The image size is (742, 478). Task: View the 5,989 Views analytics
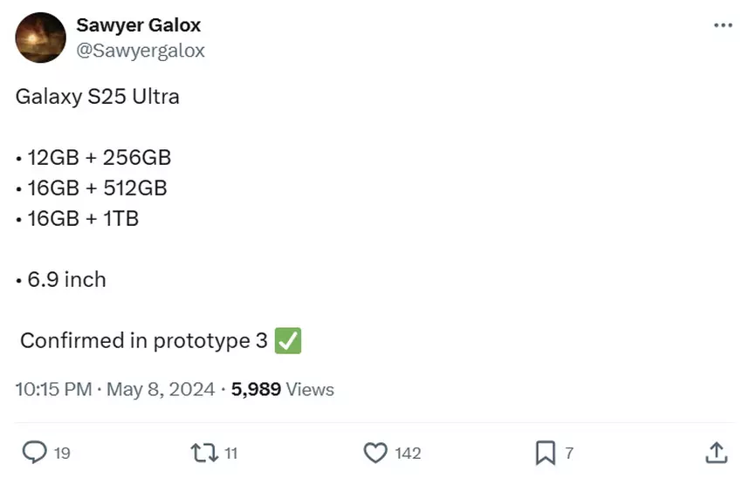coord(282,389)
